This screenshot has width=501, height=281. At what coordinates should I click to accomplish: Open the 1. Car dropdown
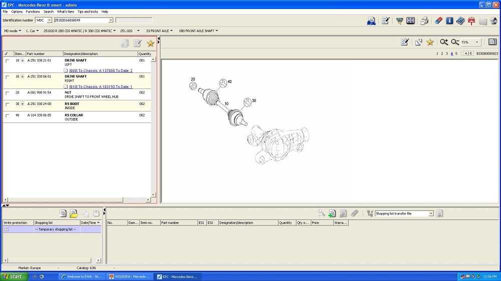32,31
